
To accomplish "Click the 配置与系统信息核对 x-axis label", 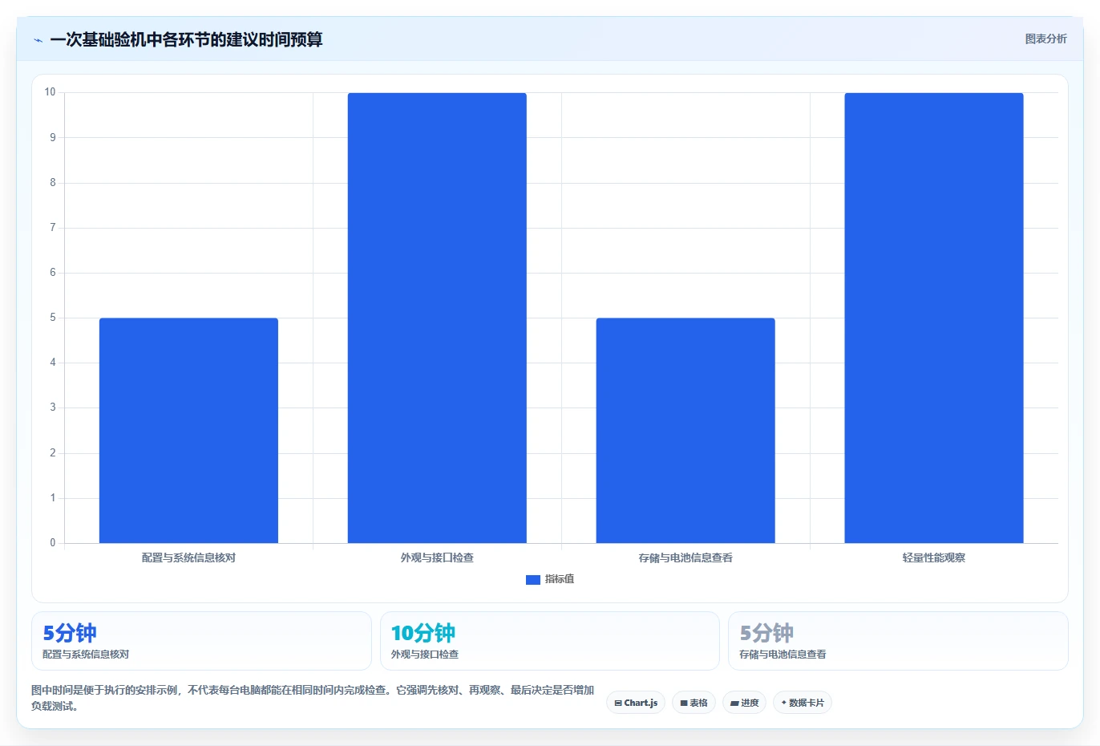I will tap(188, 557).
